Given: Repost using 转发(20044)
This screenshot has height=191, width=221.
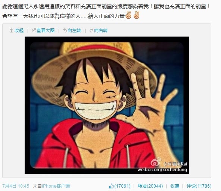Looking at the screenshot, I should coord(150,186).
